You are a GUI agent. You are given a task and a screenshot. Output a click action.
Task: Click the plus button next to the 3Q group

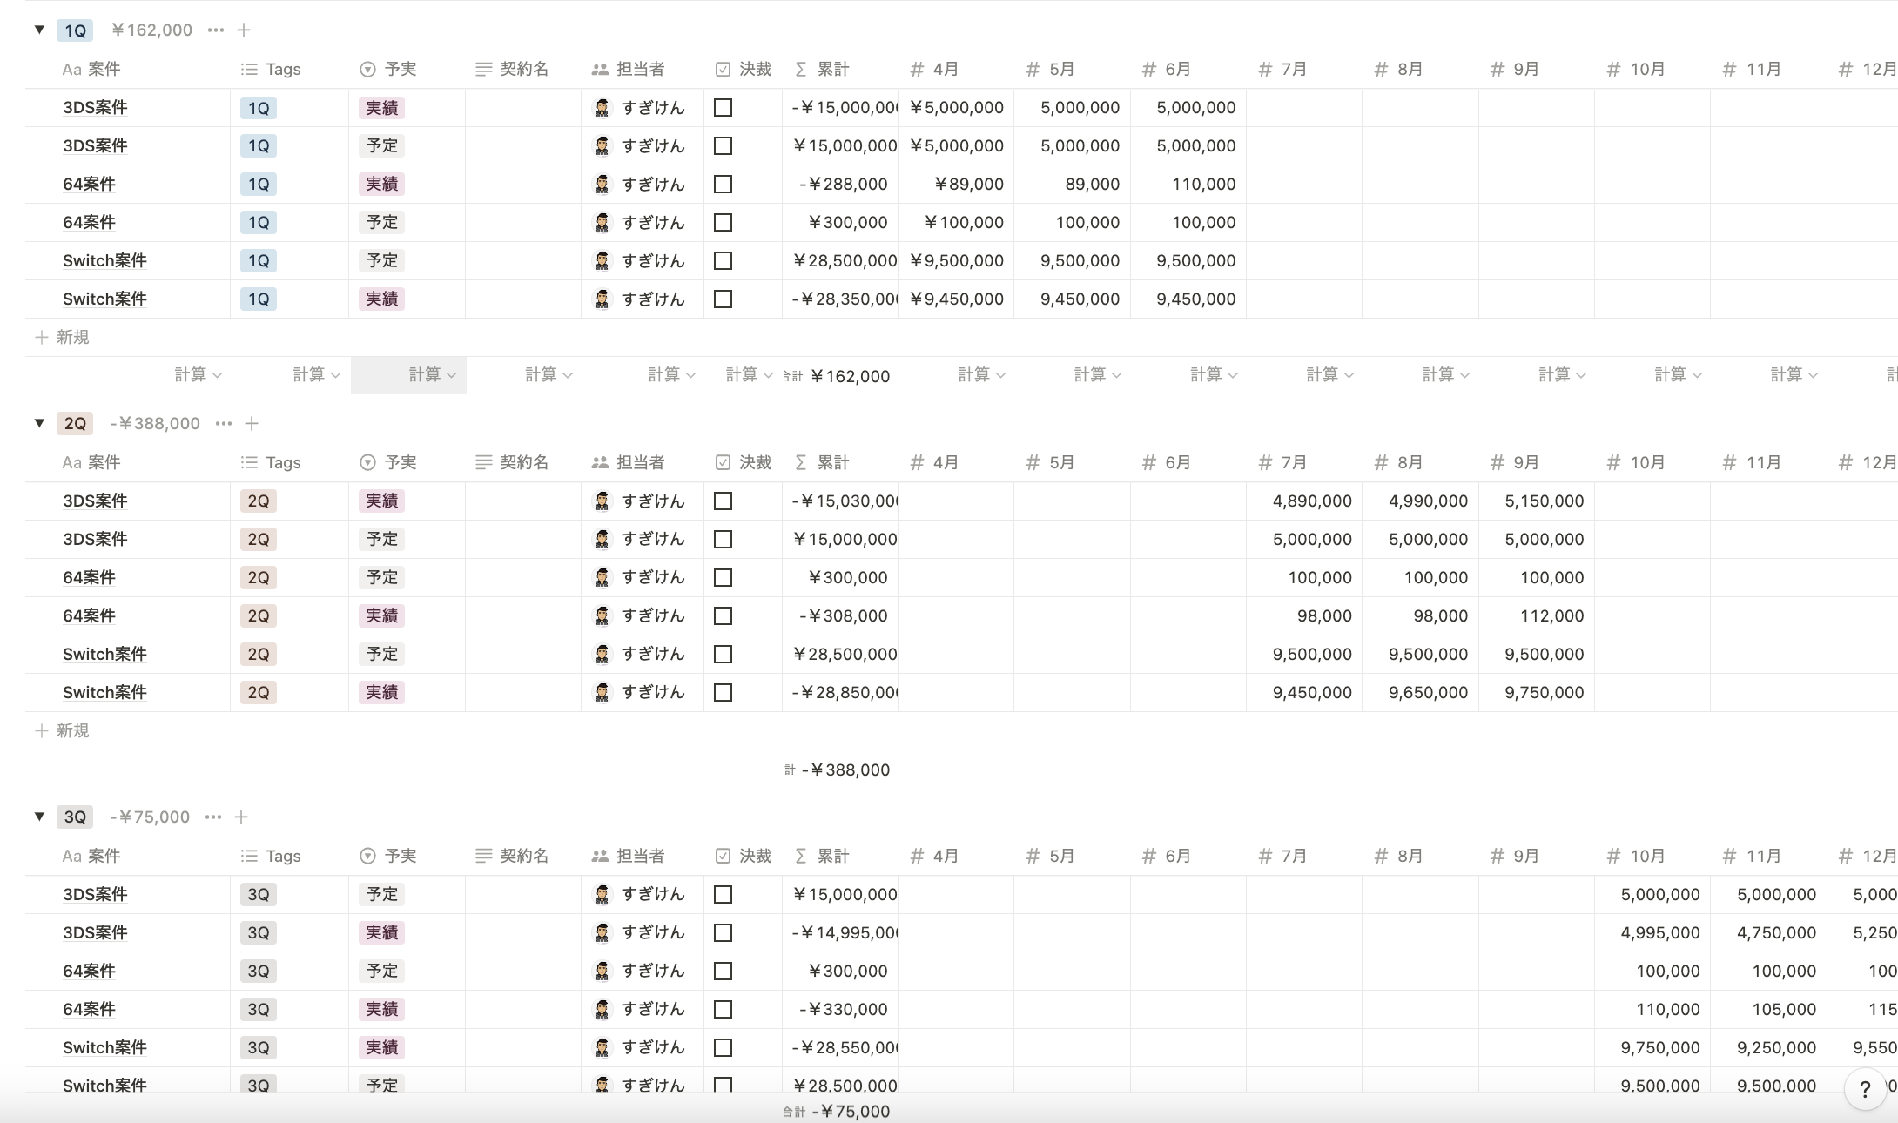(x=242, y=817)
